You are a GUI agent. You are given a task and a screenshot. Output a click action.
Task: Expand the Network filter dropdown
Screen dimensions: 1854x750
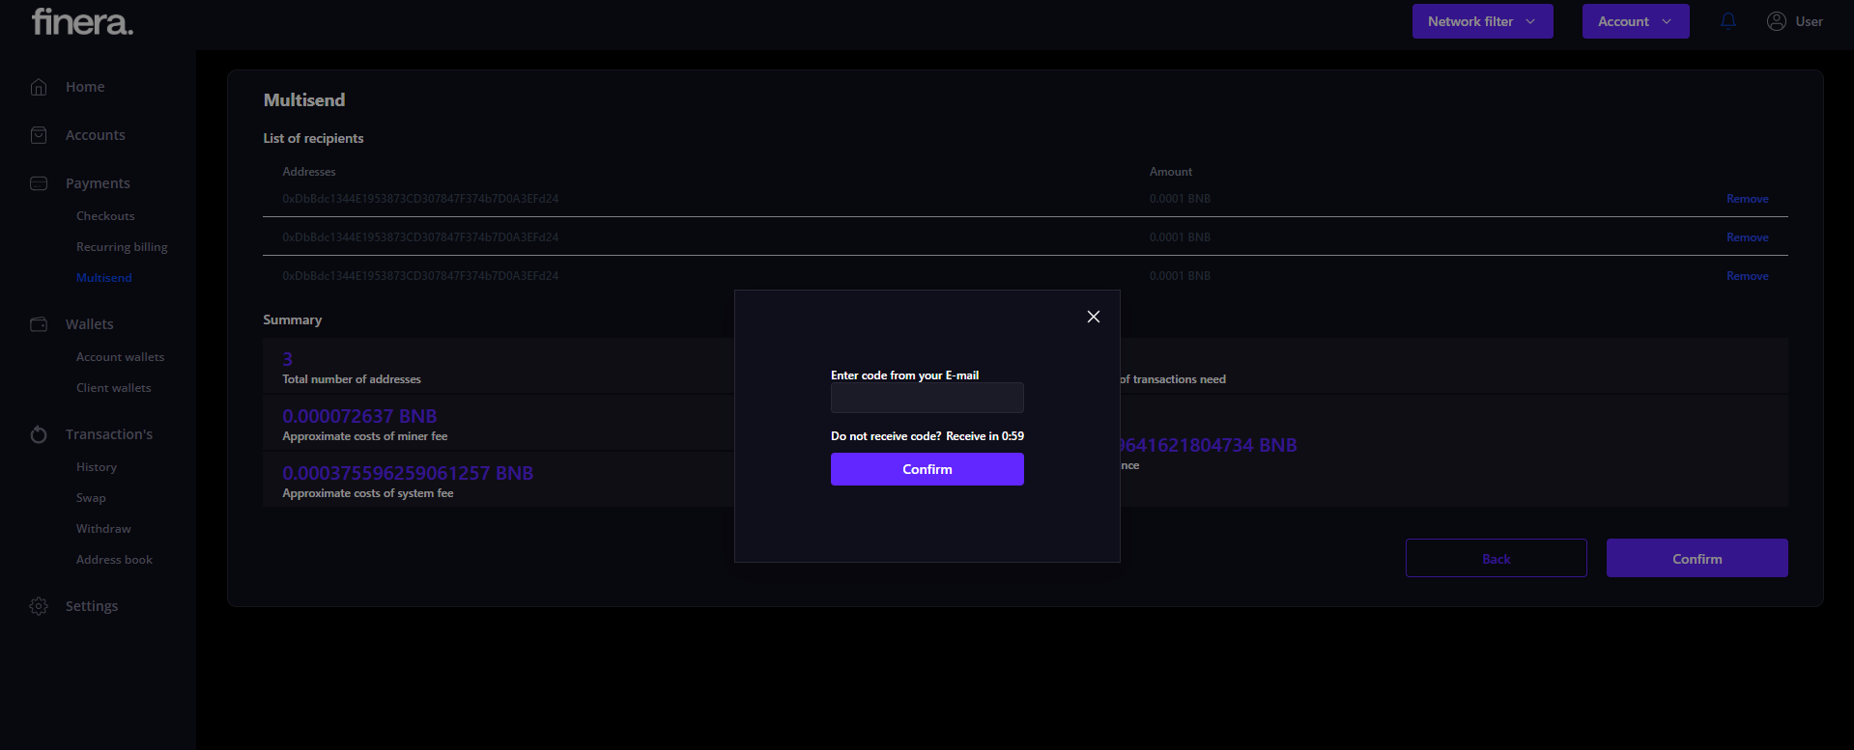coord(1482,21)
